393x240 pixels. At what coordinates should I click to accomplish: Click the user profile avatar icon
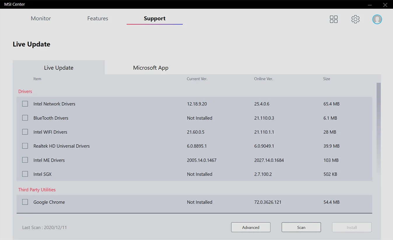pos(377,19)
